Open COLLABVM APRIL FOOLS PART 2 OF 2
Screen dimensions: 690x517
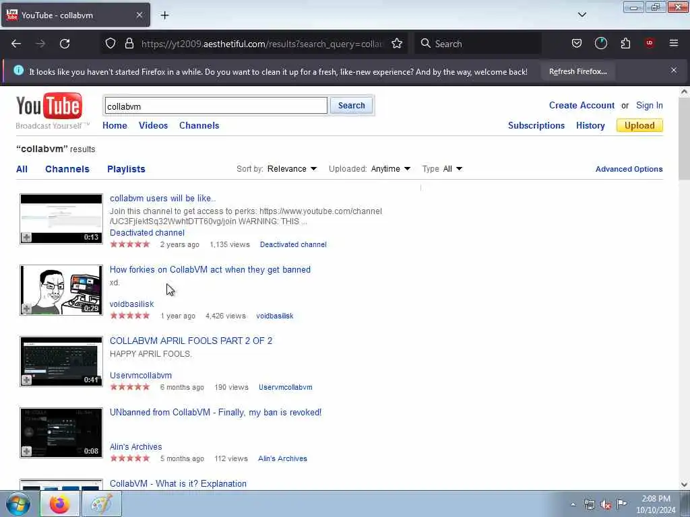(191, 341)
